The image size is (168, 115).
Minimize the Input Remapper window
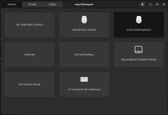tap(150, 4)
